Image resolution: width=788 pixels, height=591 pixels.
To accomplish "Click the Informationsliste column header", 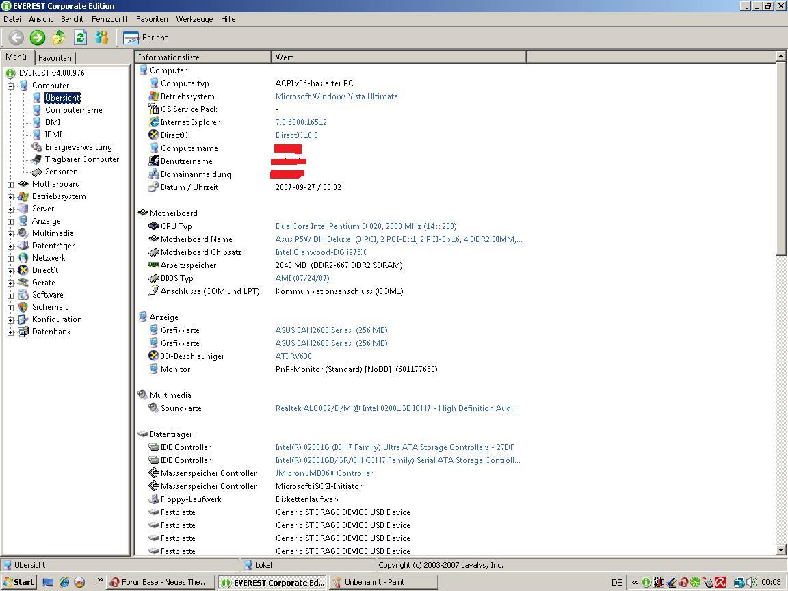I will [x=203, y=57].
